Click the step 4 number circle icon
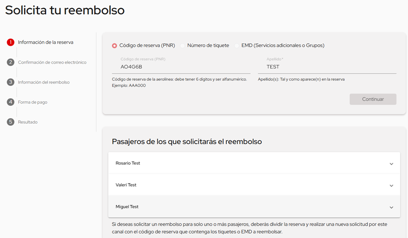Screen dimensions: 408x238 (11, 102)
